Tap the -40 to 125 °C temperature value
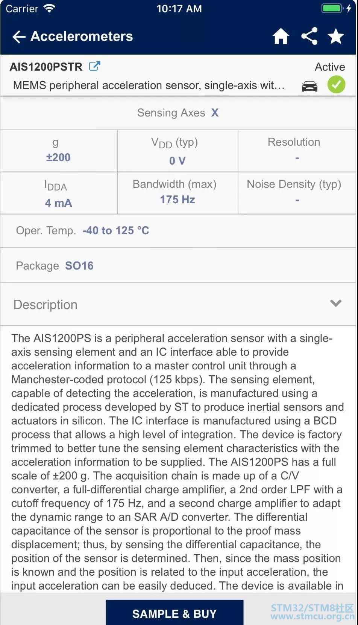The height and width of the screenshot is (625, 358). coord(116,230)
